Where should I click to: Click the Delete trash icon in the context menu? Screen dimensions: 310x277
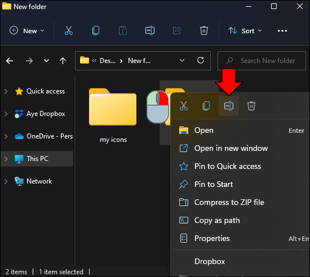[x=251, y=106]
